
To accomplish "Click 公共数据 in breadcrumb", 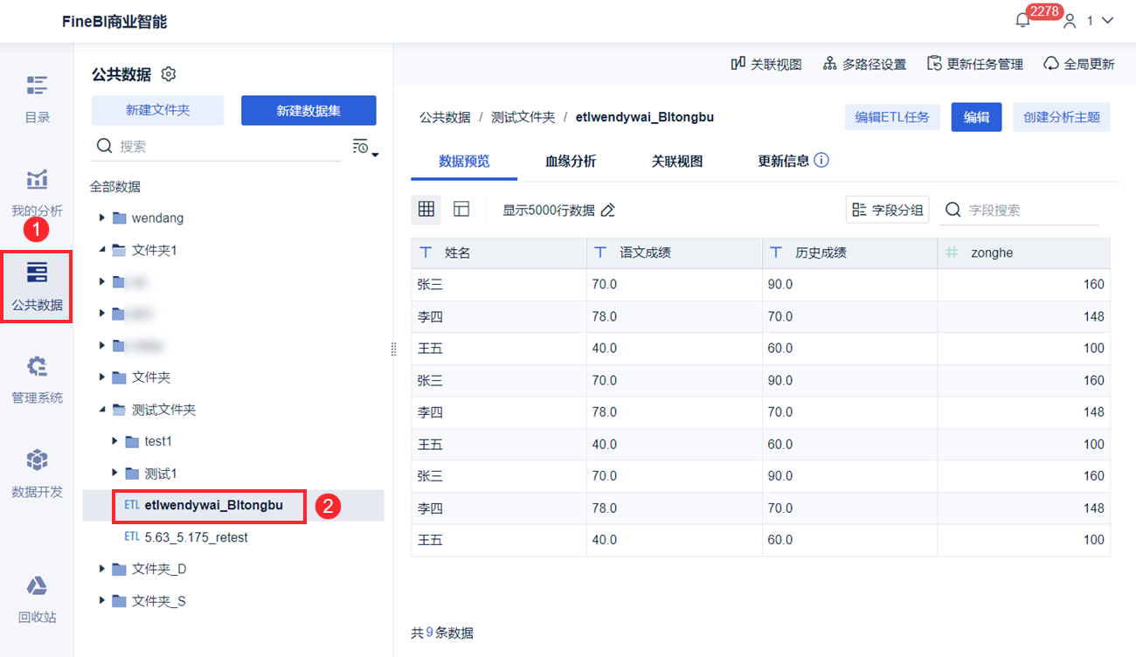I will [445, 117].
